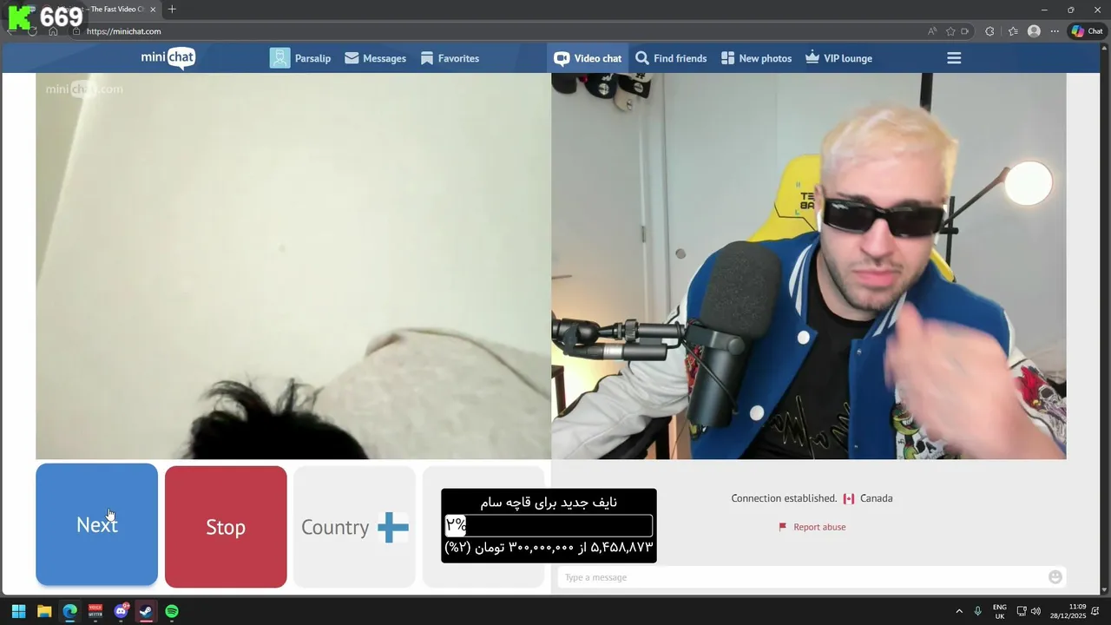Click the red Report abuse flag icon
The image size is (1111, 625).
click(x=782, y=527)
